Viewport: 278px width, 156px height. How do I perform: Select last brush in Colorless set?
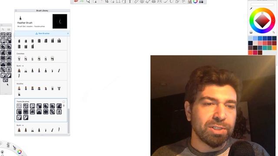(52, 58)
